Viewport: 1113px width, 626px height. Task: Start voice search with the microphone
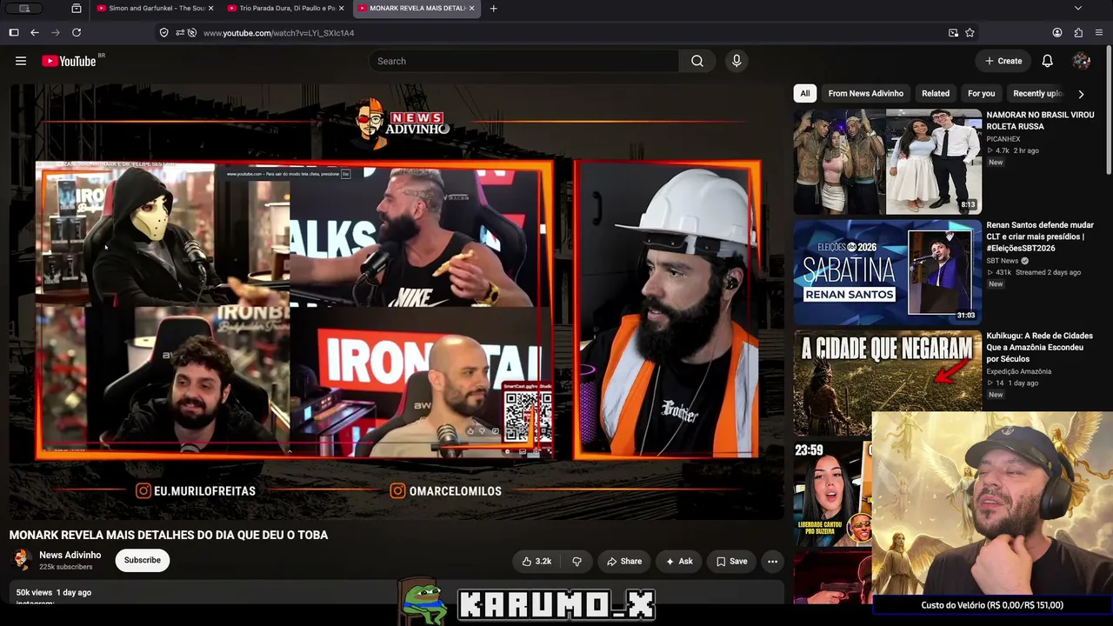[x=736, y=61]
